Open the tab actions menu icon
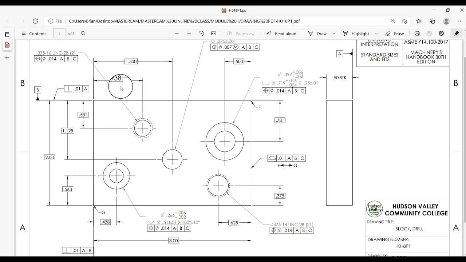Image resolution: width=466 pixels, height=262 pixels. point(7,35)
